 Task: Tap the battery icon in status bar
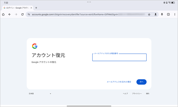(x=173, y=3)
